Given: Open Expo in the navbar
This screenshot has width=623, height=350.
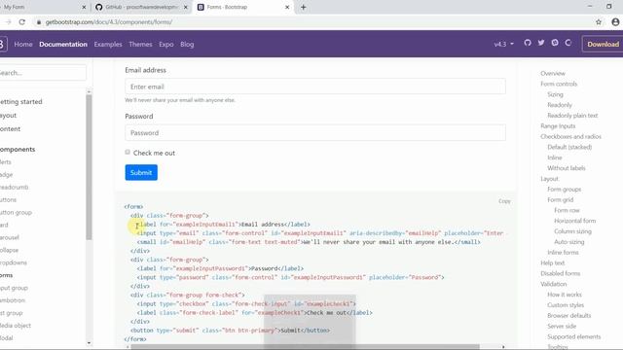Looking at the screenshot, I should click(x=166, y=44).
